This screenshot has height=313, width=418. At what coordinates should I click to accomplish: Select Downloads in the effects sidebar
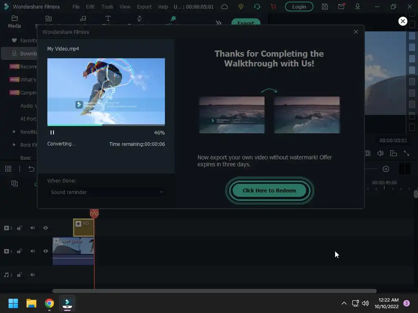[x=19, y=53]
